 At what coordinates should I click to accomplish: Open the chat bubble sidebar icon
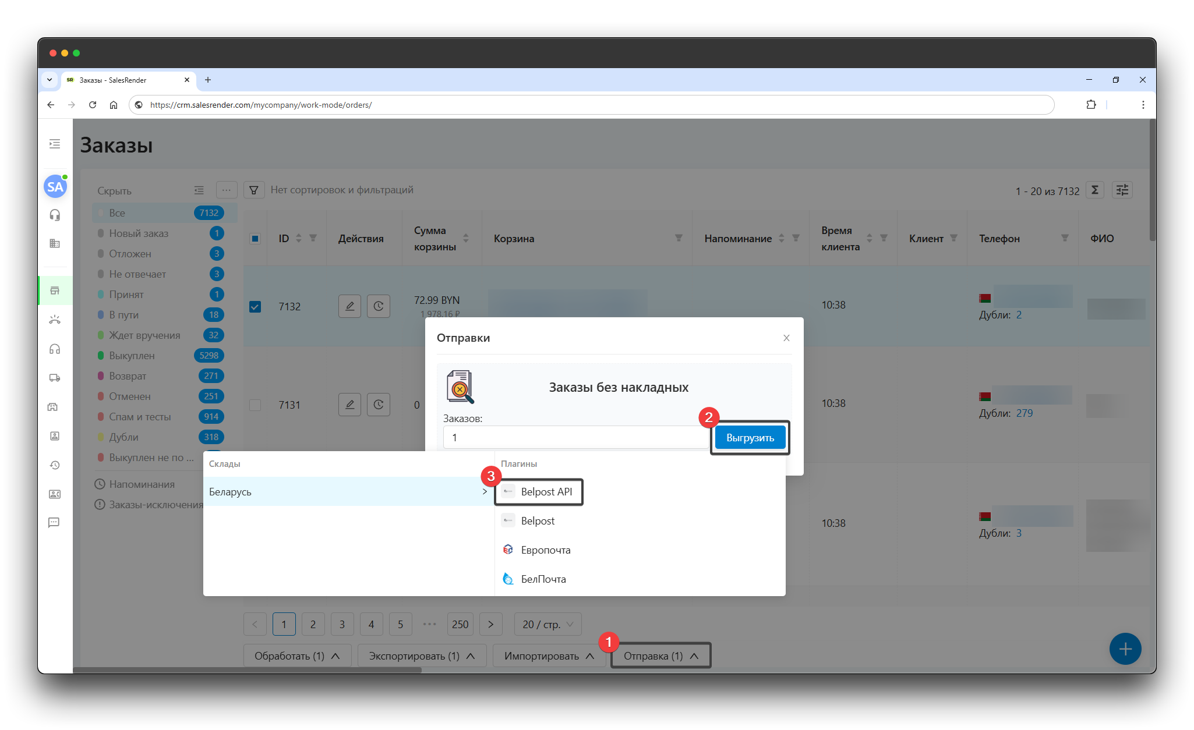point(54,523)
